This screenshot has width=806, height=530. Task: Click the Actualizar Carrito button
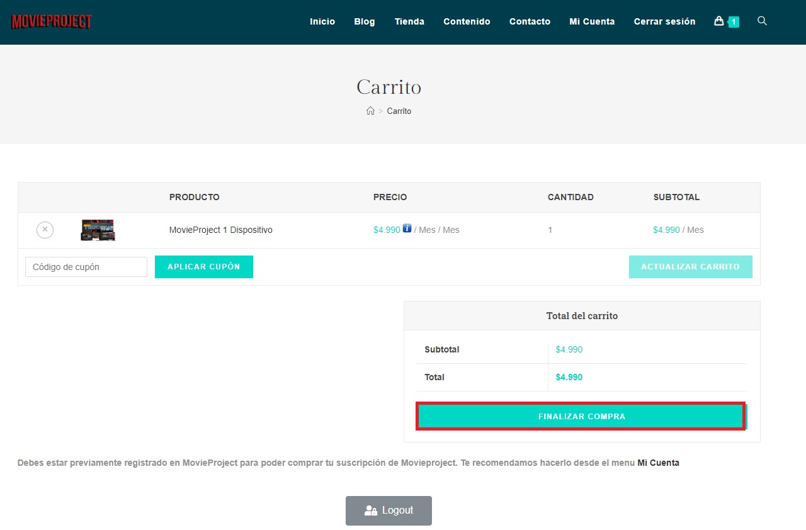point(690,267)
